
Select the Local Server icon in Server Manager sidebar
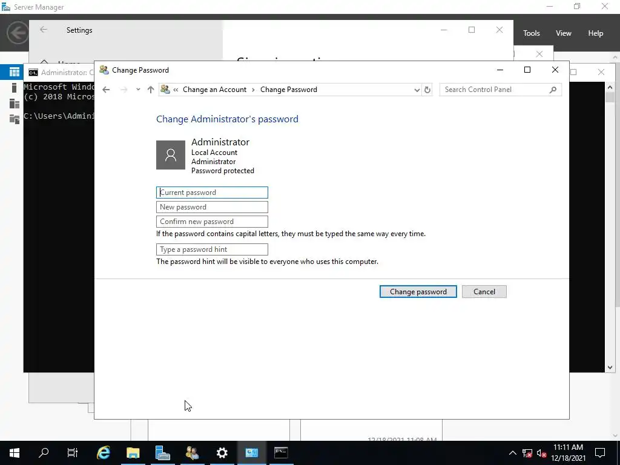[15, 88]
